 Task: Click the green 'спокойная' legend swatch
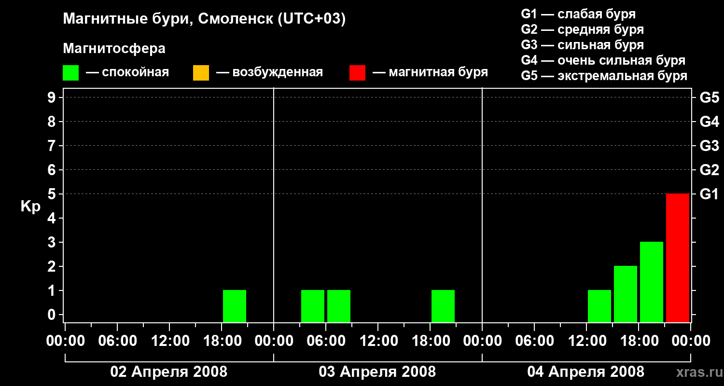[71, 73]
